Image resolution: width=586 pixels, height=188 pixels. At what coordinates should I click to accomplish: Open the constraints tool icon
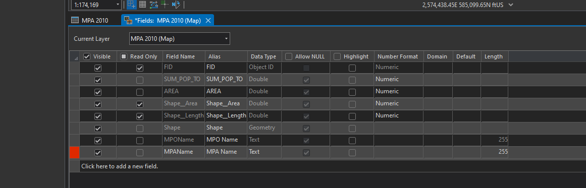[153, 5]
